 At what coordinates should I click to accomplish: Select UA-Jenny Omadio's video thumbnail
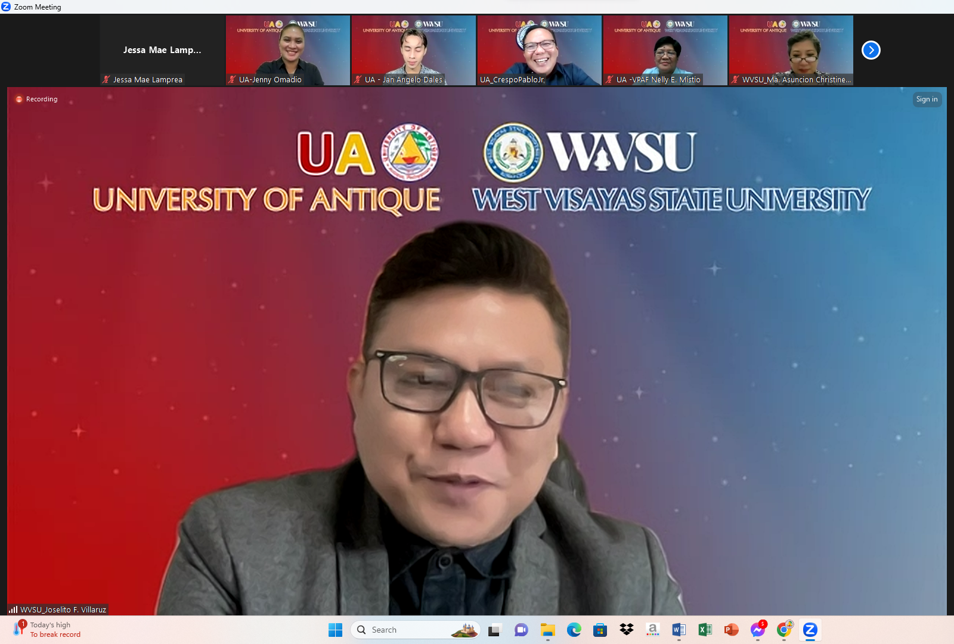pyautogui.click(x=288, y=50)
